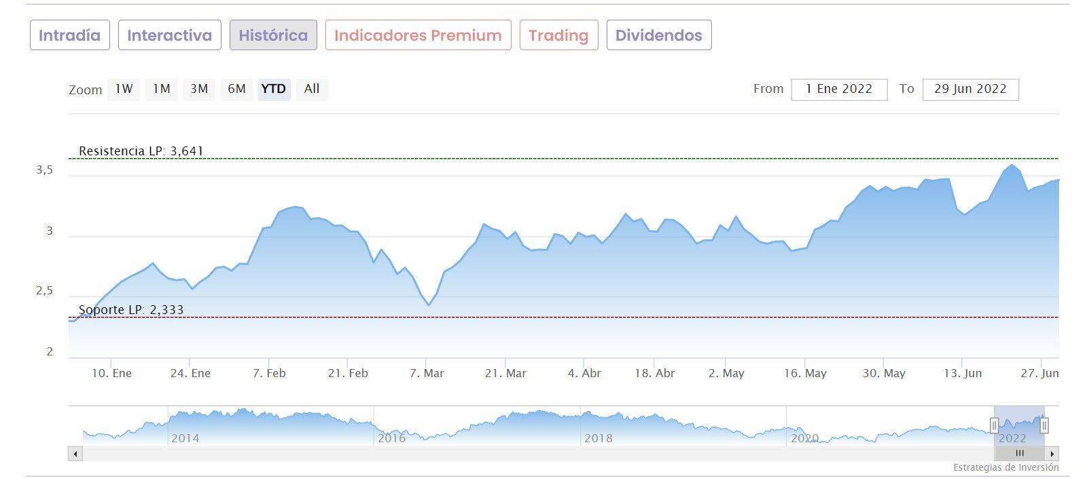Click the navigator scrollbar right arrow

click(x=1052, y=454)
